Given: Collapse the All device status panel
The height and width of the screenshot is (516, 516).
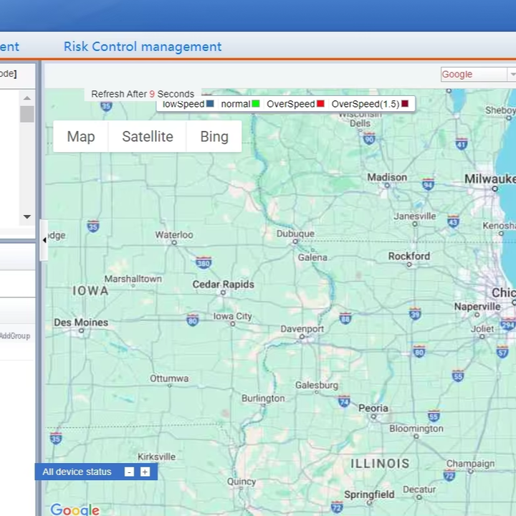Looking at the screenshot, I should point(129,472).
